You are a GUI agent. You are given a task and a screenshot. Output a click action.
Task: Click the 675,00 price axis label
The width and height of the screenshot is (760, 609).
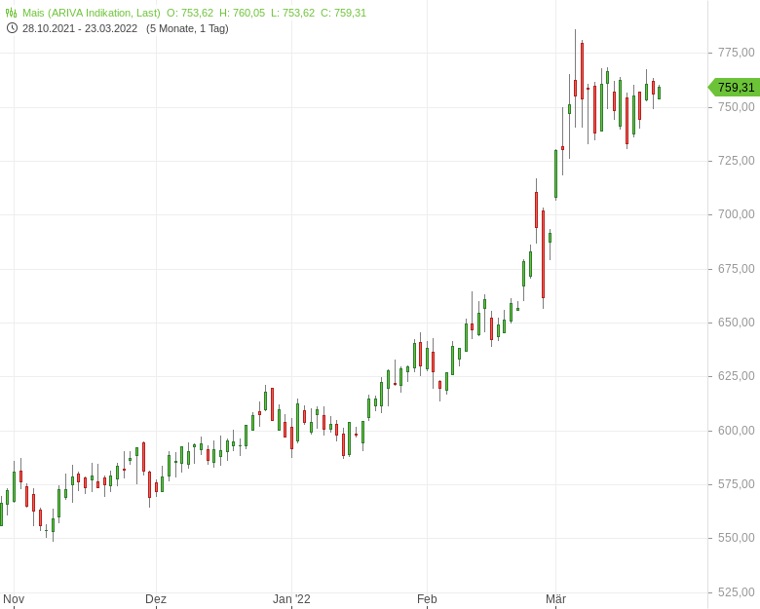coord(737,269)
